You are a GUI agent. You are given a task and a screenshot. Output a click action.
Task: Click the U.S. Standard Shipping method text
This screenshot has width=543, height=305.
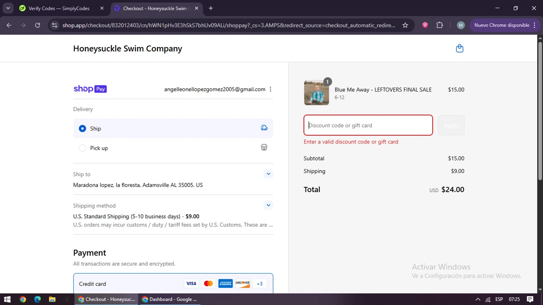(136, 216)
